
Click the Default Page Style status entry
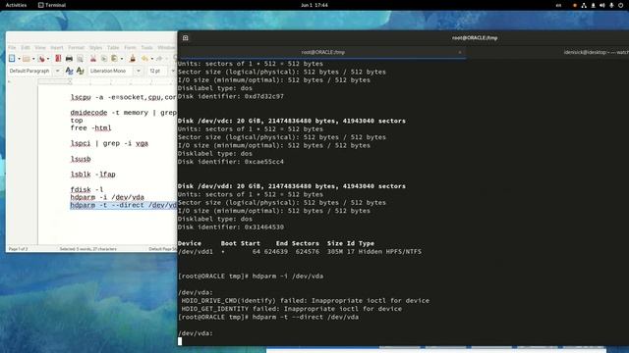click(162, 249)
